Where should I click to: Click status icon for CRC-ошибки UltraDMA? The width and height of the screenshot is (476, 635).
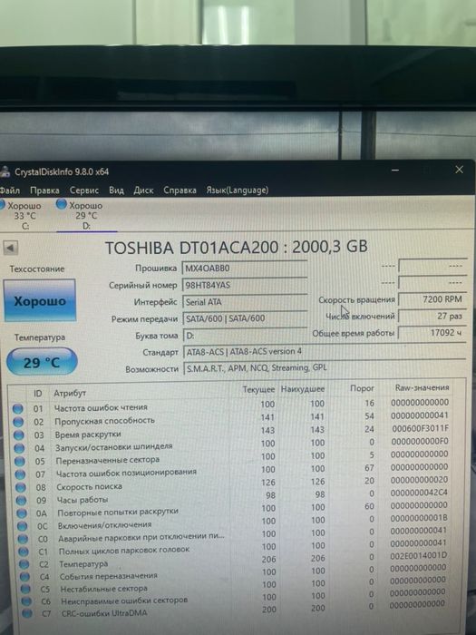coord(27,613)
